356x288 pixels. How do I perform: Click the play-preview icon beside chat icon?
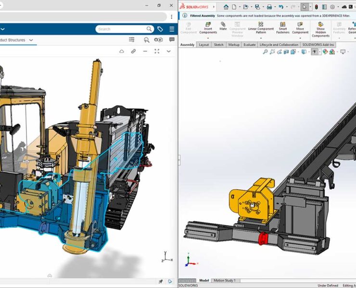pos(158,40)
